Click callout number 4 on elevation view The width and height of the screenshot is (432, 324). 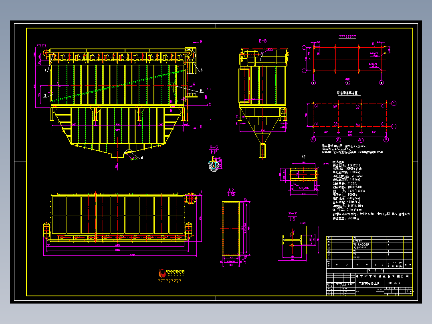pos(45,70)
